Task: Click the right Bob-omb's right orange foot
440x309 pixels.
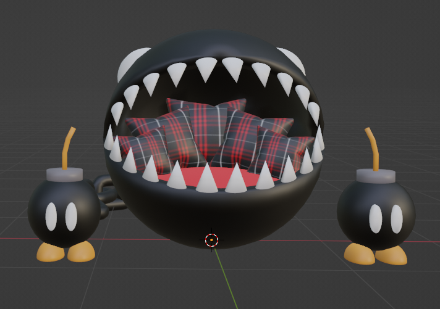Action: [x=391, y=255]
